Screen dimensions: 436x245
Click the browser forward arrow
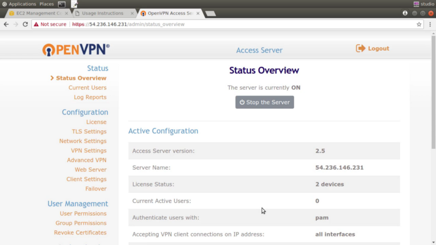(x=16, y=24)
